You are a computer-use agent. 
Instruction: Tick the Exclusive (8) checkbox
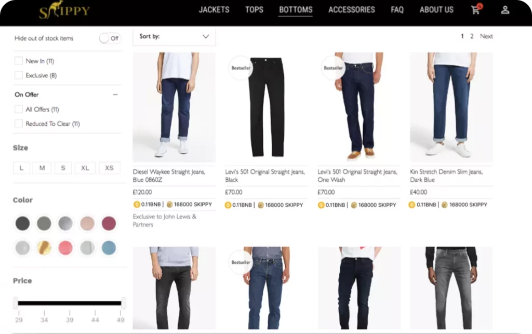click(x=19, y=75)
